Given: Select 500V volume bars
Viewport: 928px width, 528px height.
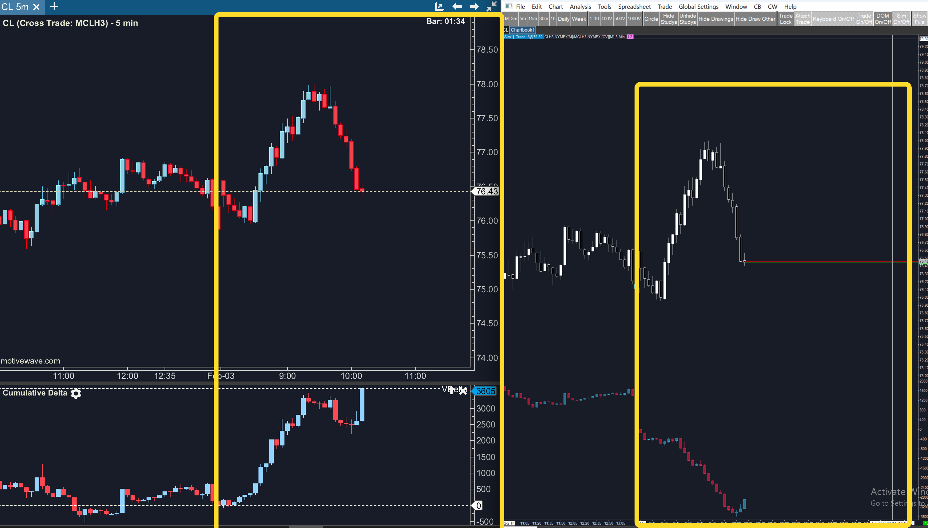Looking at the screenshot, I should click(620, 19).
